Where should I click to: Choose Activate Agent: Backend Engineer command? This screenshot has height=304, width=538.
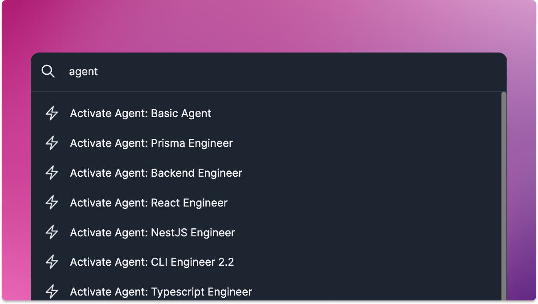[x=266, y=173]
